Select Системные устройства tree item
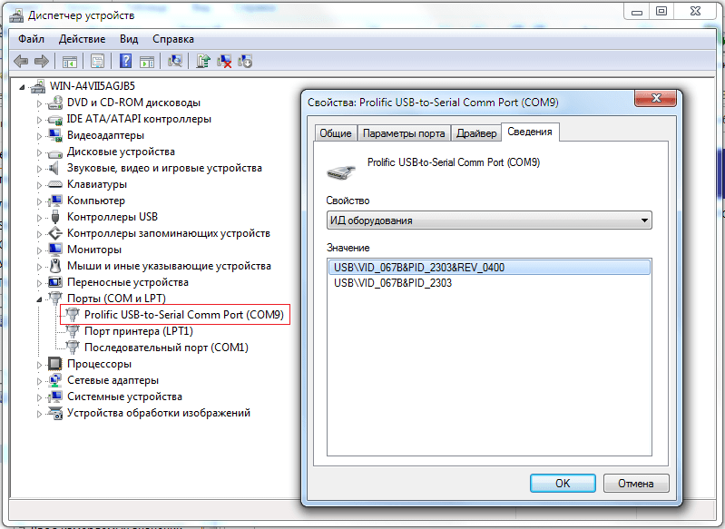725x529 pixels. 124,397
